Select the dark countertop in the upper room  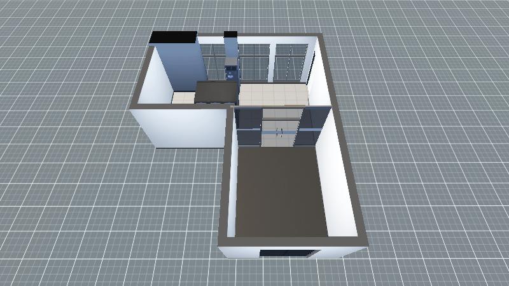216,92
